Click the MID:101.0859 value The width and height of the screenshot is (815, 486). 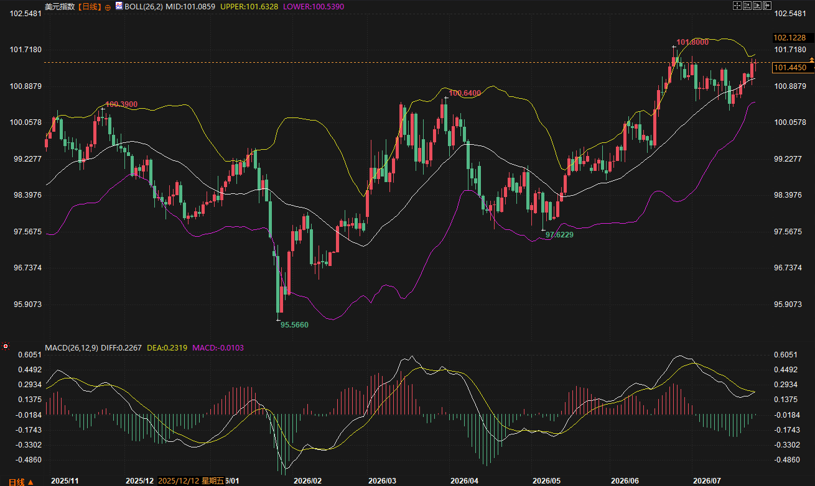[x=191, y=6]
